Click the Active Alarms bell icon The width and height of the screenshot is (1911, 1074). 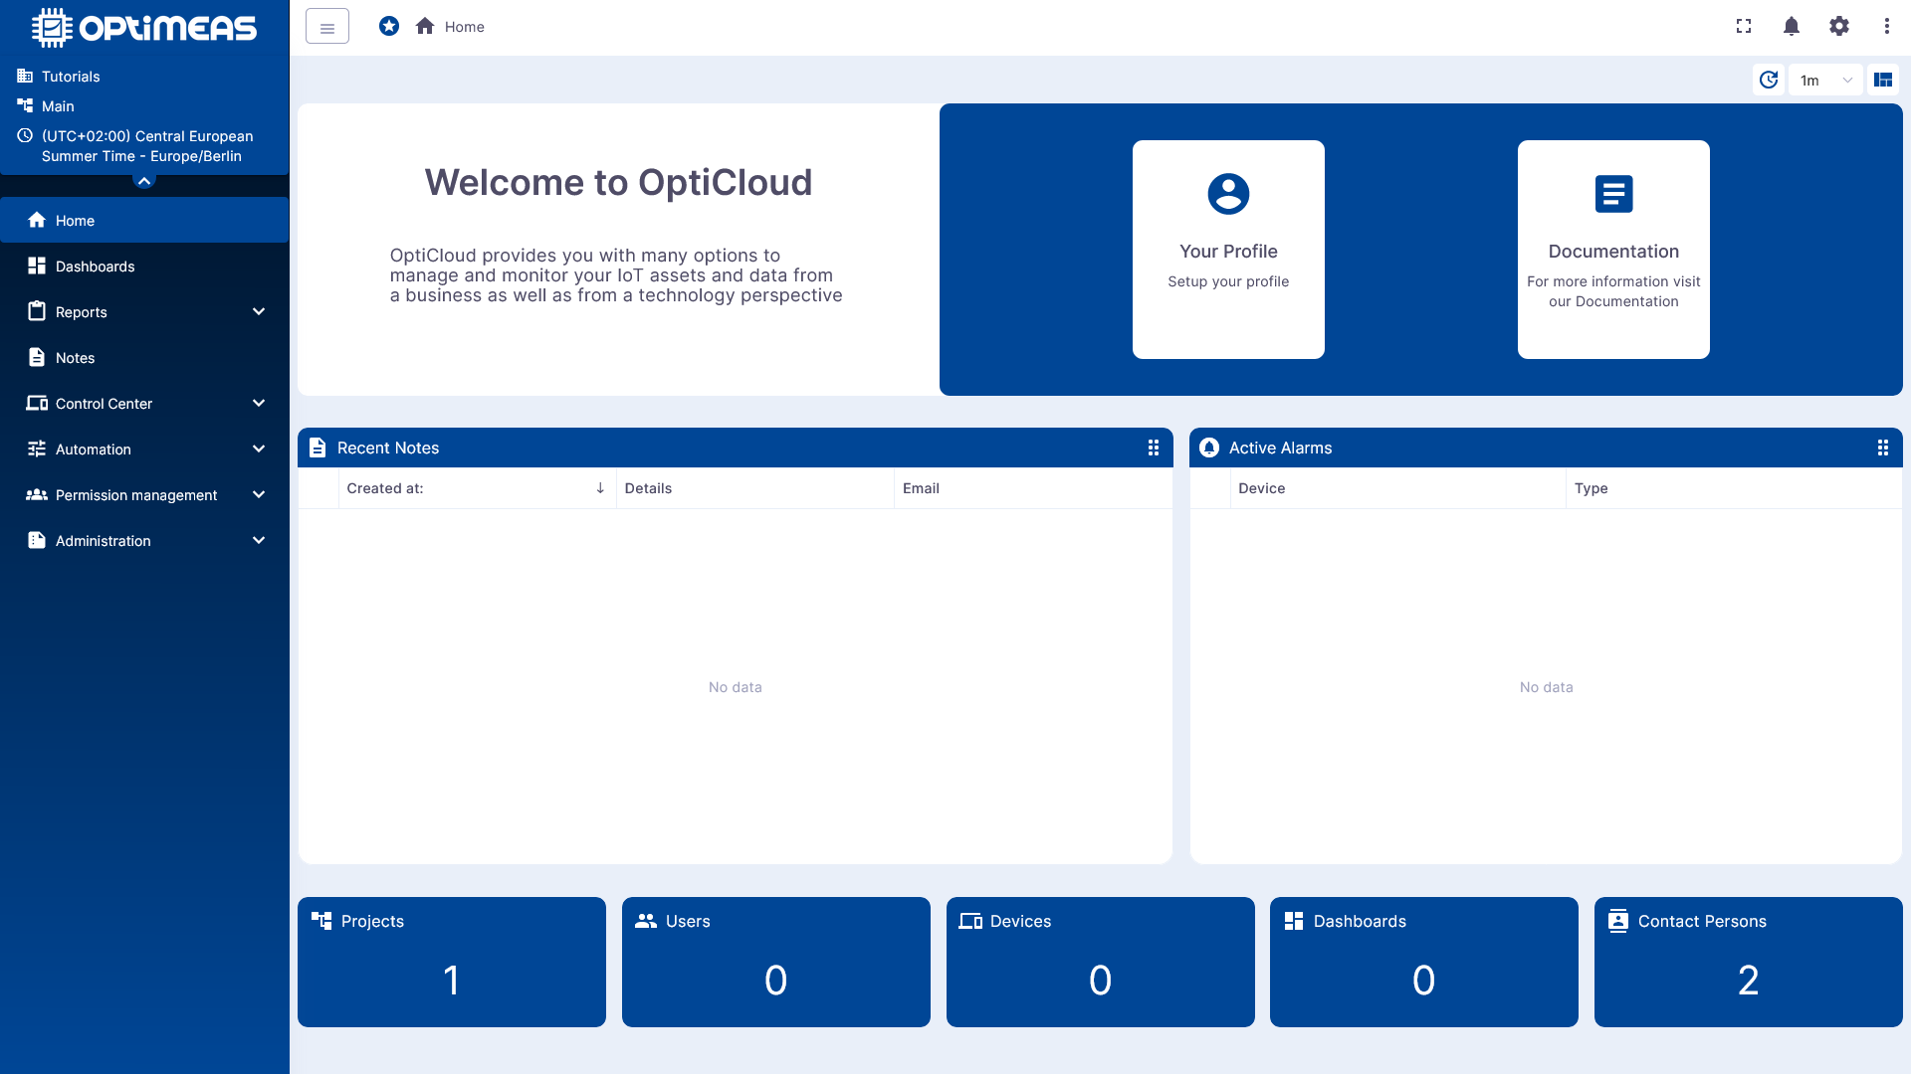click(1209, 447)
